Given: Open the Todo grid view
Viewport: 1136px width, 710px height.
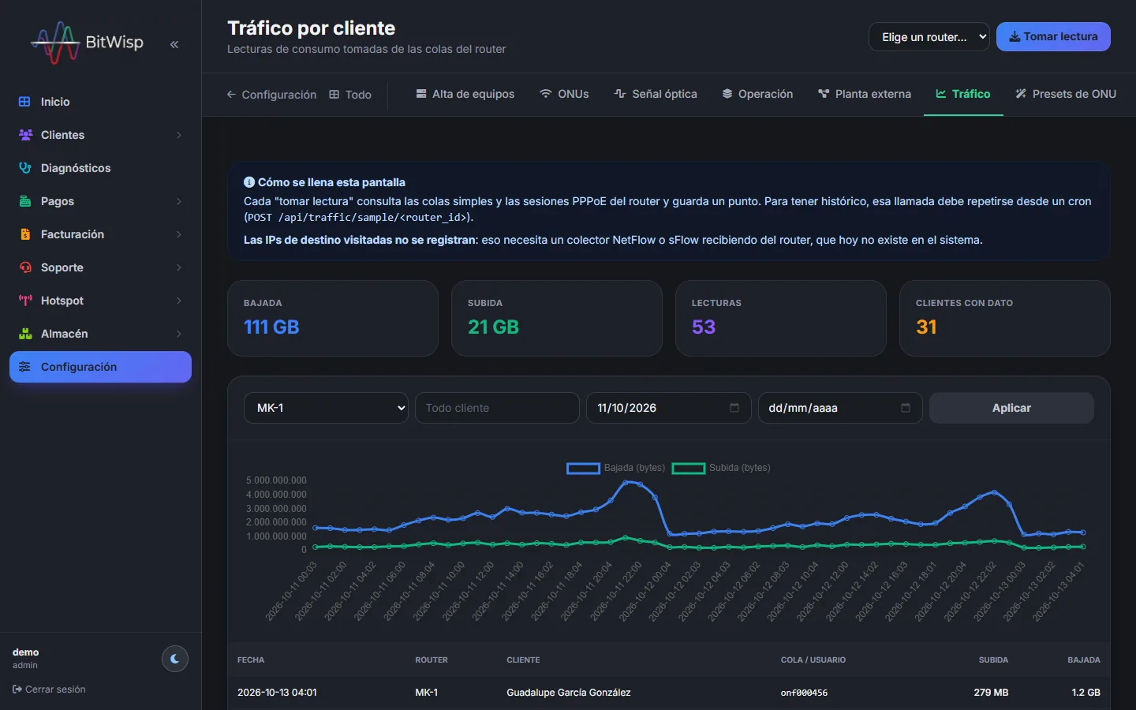Looking at the screenshot, I should point(350,95).
